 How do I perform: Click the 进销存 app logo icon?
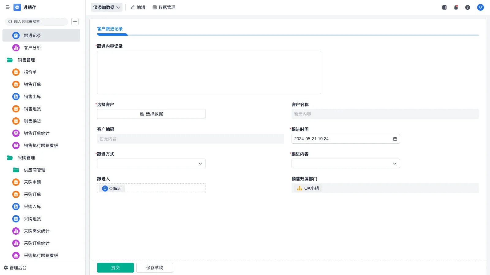(17, 7)
